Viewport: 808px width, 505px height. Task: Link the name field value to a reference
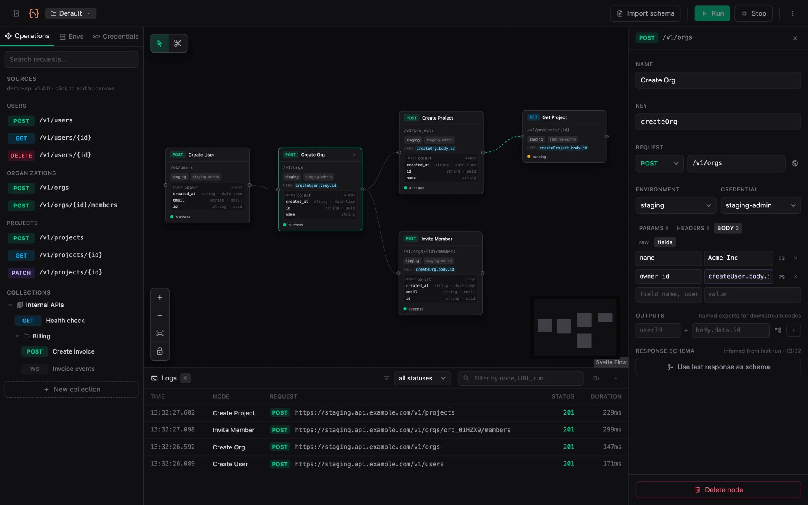[x=781, y=258]
